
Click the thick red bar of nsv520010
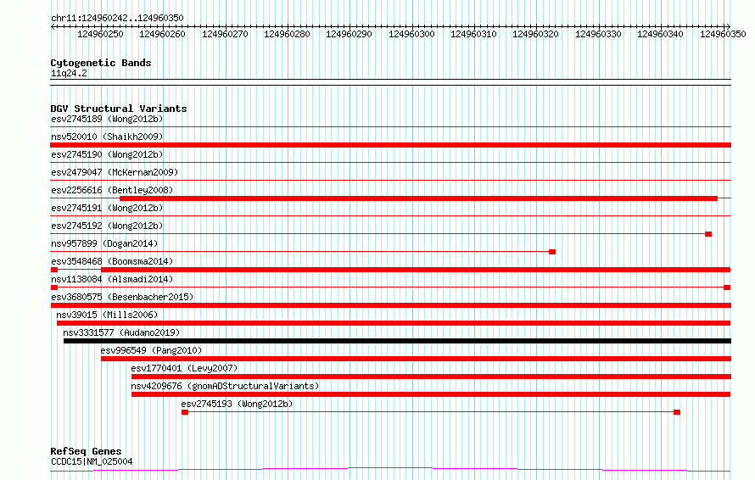click(x=390, y=145)
